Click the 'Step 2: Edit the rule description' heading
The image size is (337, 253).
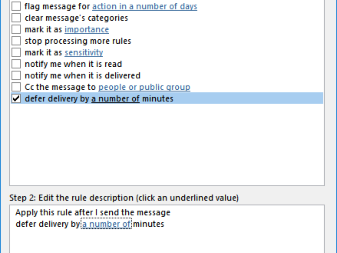click(x=124, y=198)
